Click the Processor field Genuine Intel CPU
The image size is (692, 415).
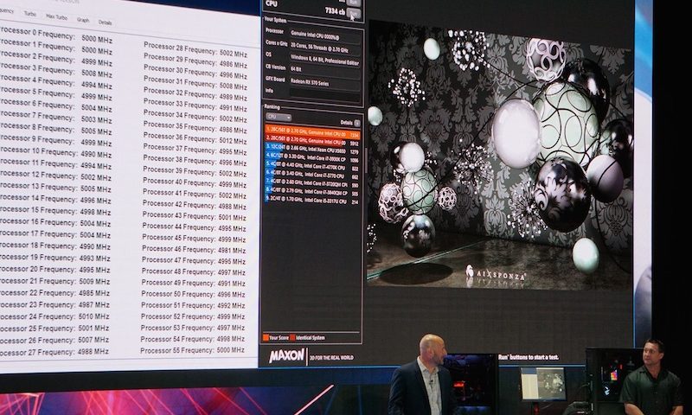pyautogui.click(x=325, y=35)
